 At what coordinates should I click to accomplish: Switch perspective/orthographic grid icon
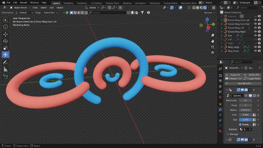click(x=212, y=53)
